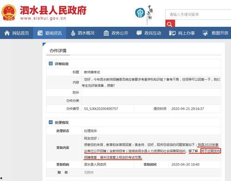Select submission time 2020-04-21 20:16:37
The image size is (231, 181).
(188, 109)
